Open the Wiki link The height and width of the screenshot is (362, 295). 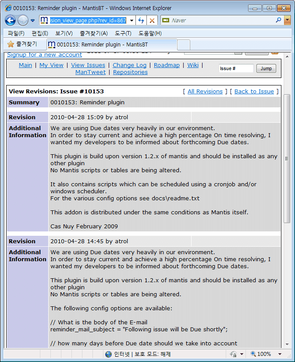(x=193, y=65)
